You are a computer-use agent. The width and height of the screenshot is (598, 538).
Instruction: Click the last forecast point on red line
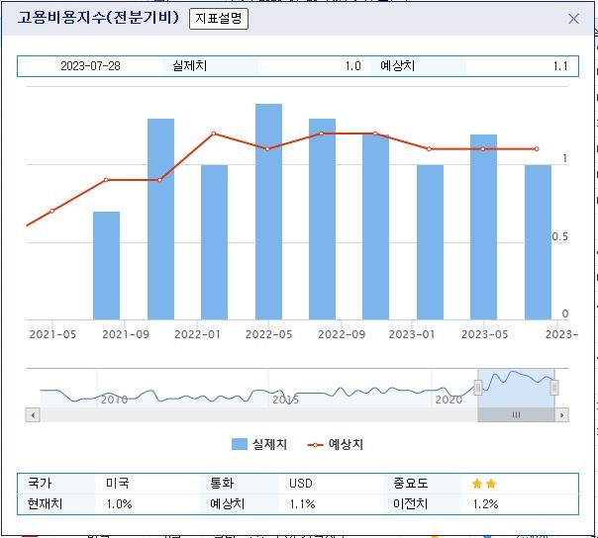point(537,149)
